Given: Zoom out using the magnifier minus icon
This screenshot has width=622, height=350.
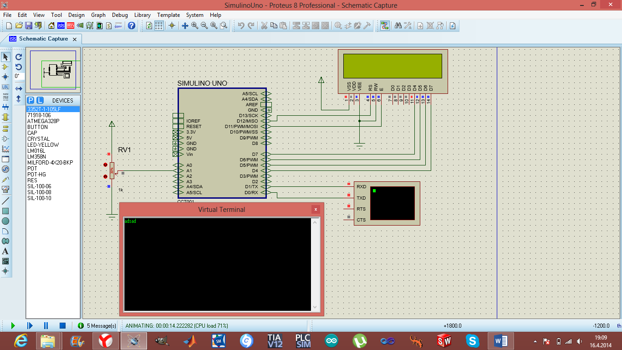Looking at the screenshot, I should click(x=204, y=26).
